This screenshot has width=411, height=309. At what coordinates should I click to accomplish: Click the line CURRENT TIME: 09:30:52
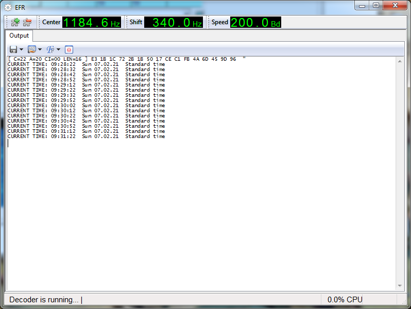click(x=86, y=126)
